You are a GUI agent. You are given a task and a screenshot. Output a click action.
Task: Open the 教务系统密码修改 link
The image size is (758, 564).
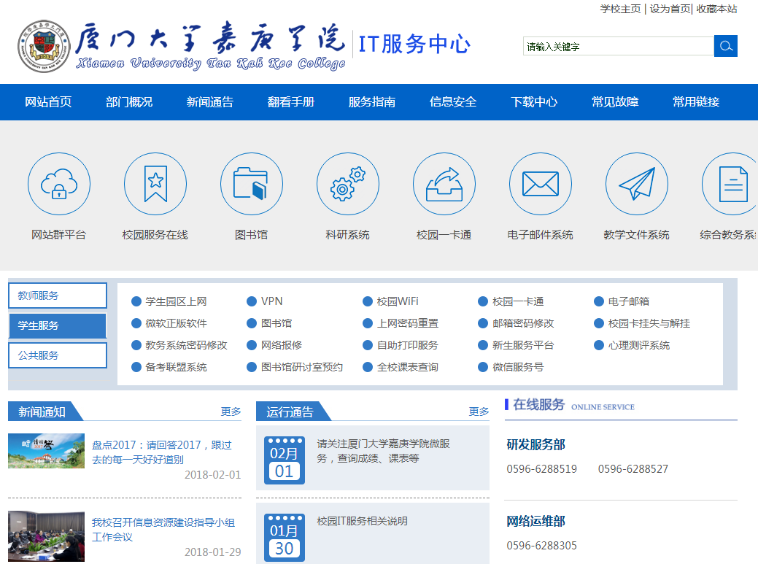pos(186,345)
